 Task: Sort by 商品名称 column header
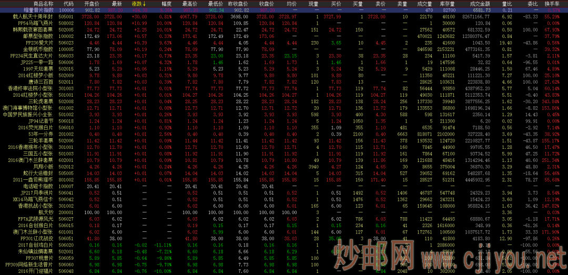click(x=43, y=4)
